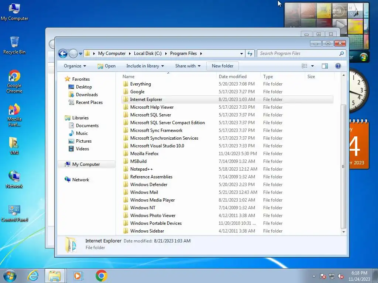Screen dimensions: 378x283
Task: Open the Share with menu
Action: pyautogui.click(x=188, y=66)
